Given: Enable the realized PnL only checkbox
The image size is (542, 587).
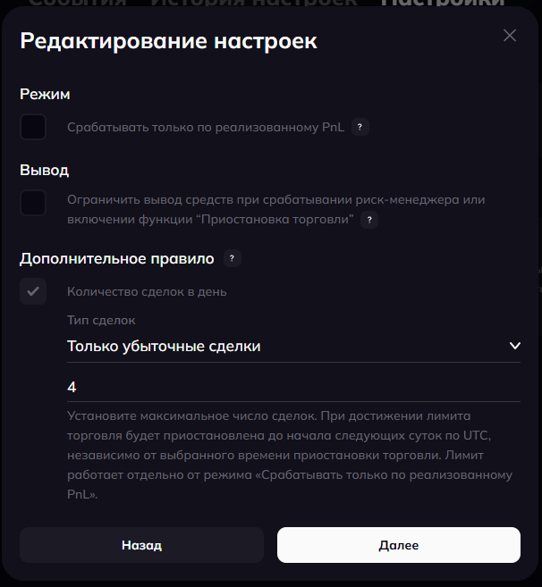Looking at the screenshot, I should 33,127.
